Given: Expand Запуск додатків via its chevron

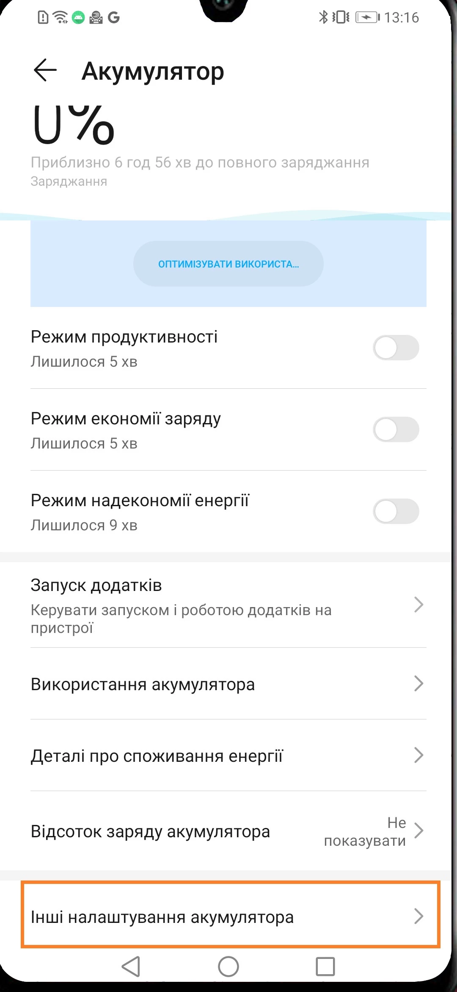Looking at the screenshot, I should click(x=418, y=605).
